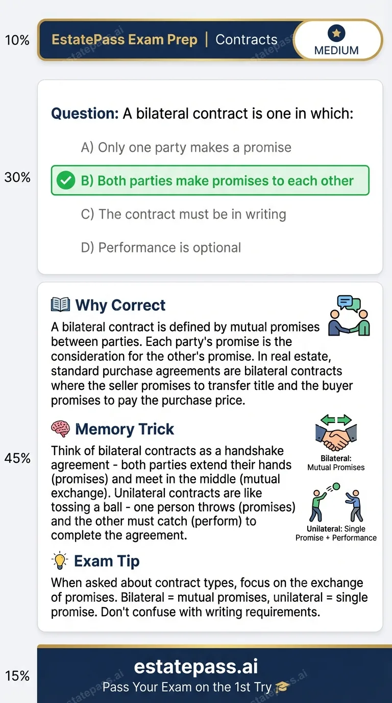Image resolution: width=392 pixels, height=703 pixels.
Task: Collapse the Exam Tip section
Action: (106, 560)
